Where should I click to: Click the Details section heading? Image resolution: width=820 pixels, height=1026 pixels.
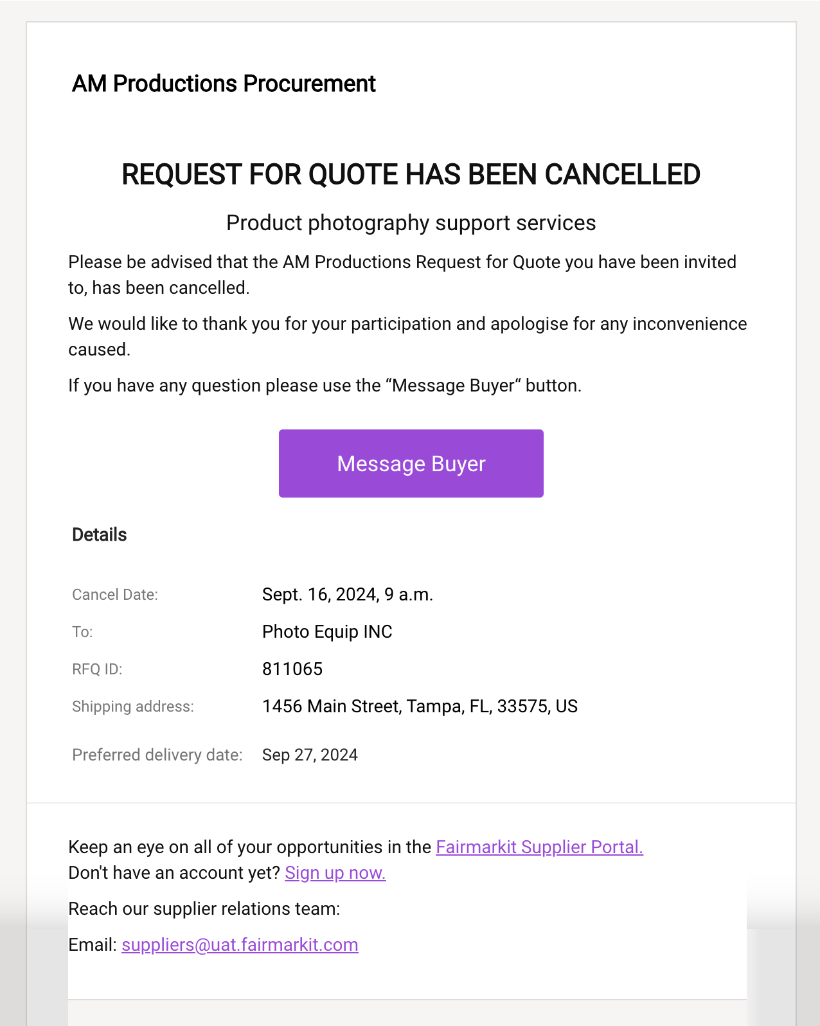(99, 534)
